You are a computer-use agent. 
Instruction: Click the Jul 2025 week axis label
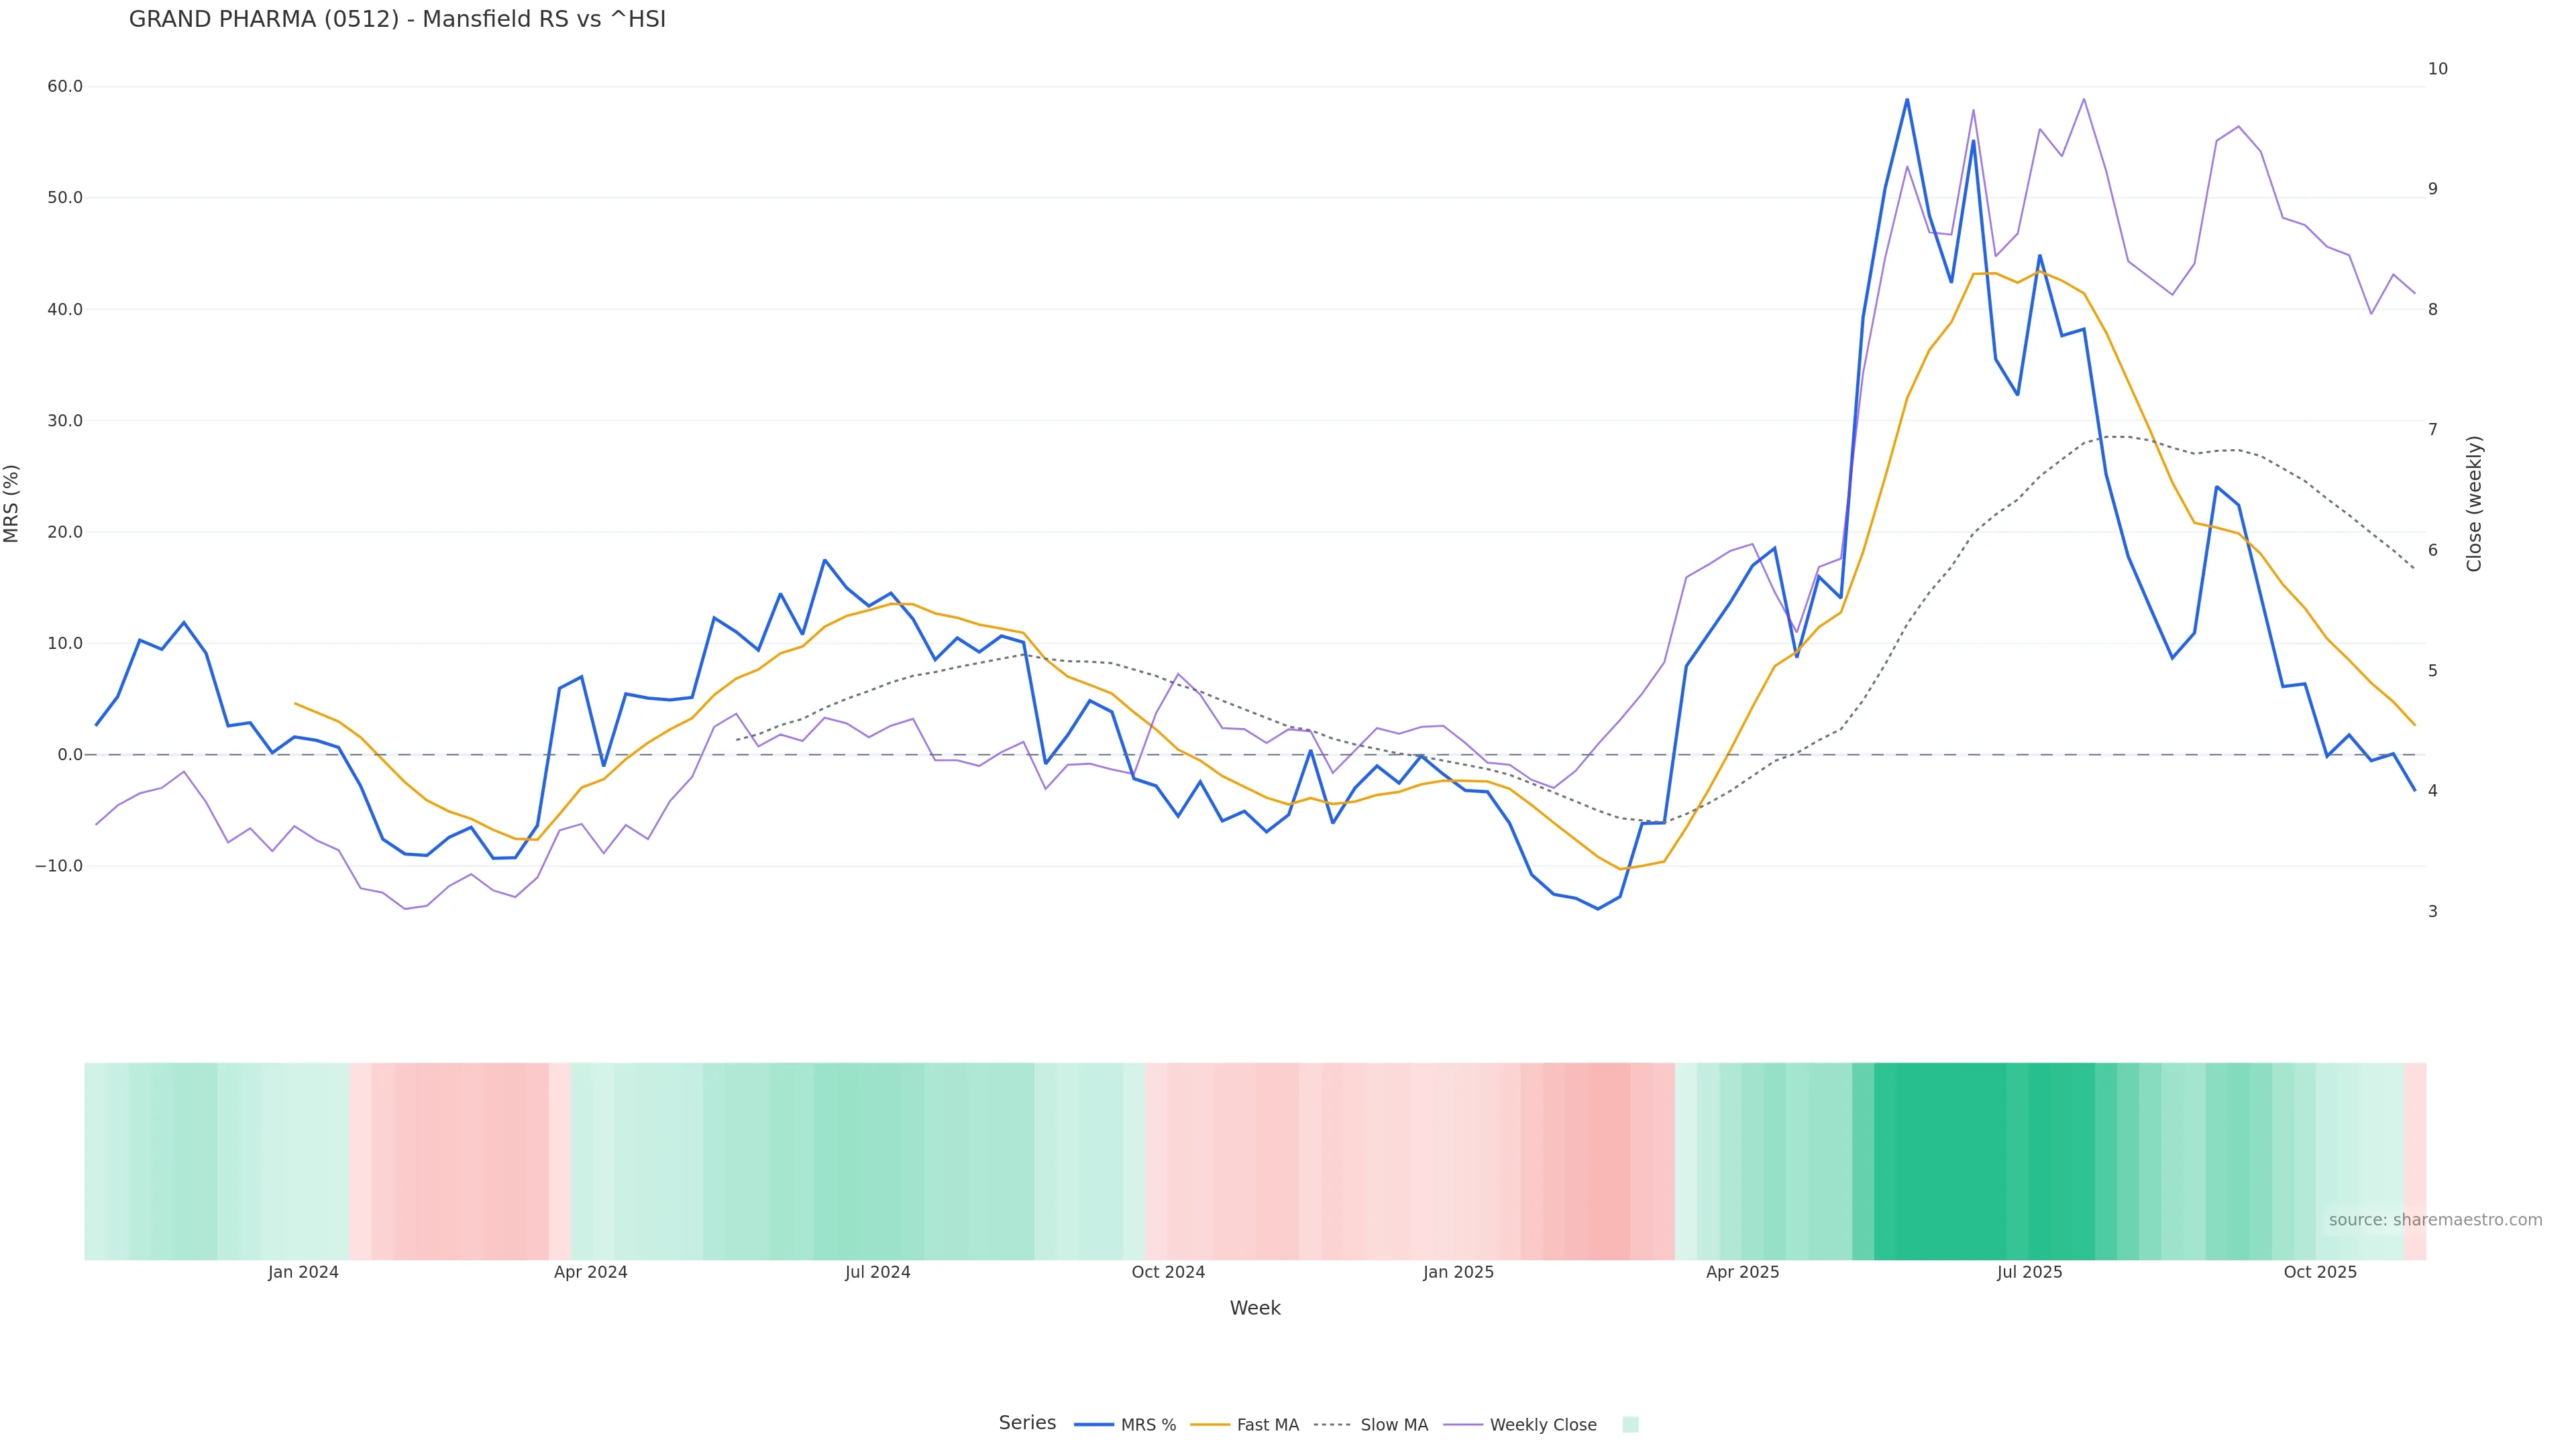click(x=2029, y=1272)
